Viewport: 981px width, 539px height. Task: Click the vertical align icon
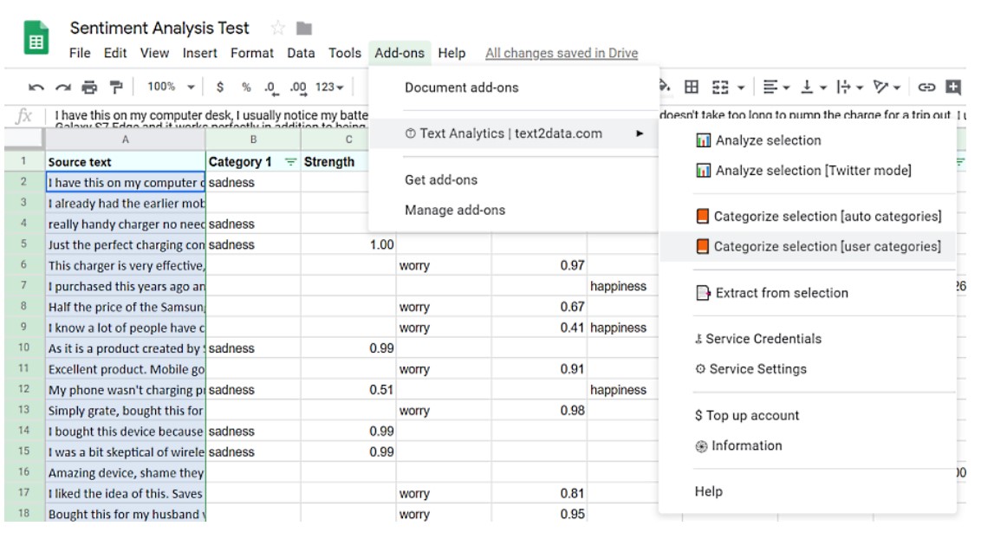(807, 87)
